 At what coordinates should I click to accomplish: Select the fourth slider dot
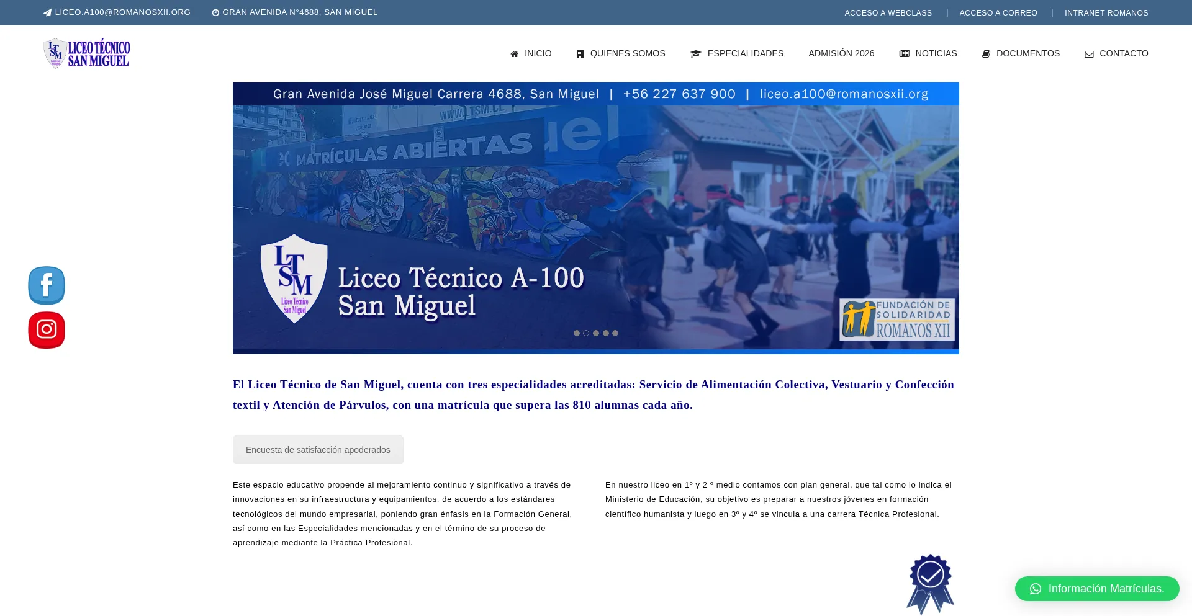tap(606, 333)
